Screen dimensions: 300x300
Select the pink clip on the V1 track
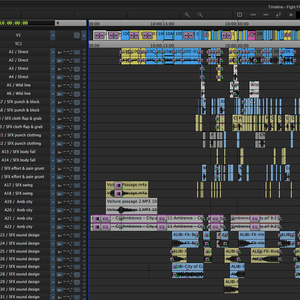251,35
